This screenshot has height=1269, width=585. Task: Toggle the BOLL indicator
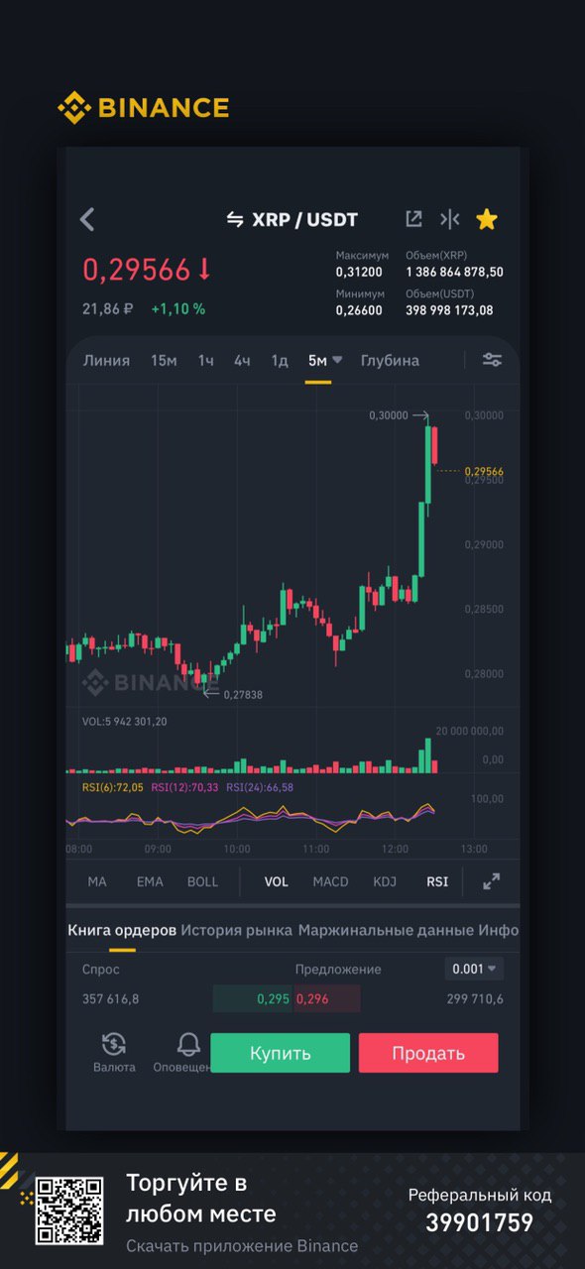tap(202, 881)
